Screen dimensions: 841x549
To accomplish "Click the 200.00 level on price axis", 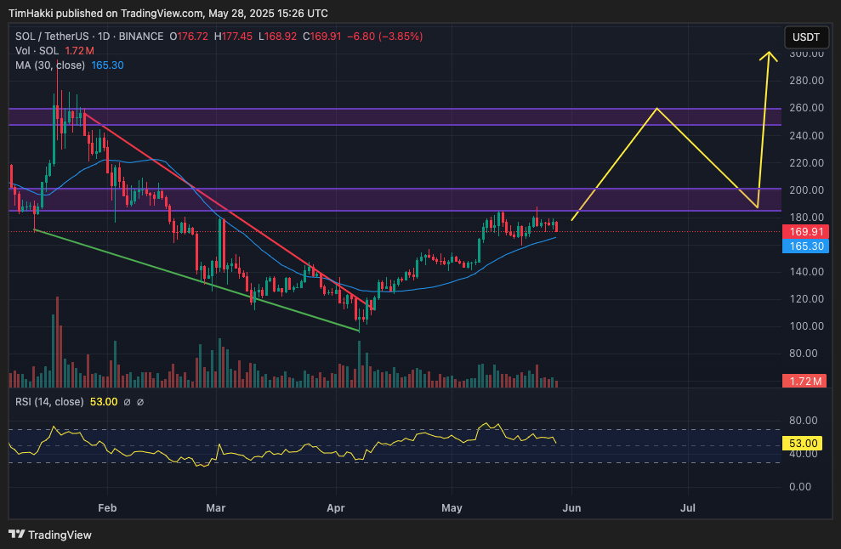I will tap(806, 190).
